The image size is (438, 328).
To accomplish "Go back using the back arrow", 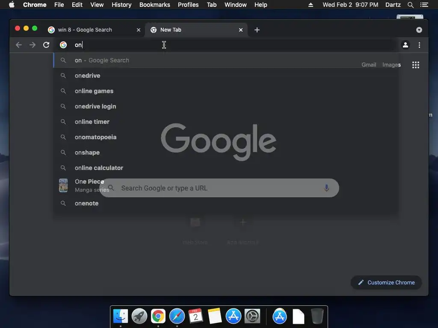I will point(19,45).
